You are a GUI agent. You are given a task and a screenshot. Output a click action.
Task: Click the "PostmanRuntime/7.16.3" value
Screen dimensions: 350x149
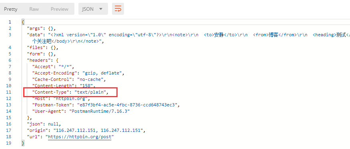(x=100, y=111)
